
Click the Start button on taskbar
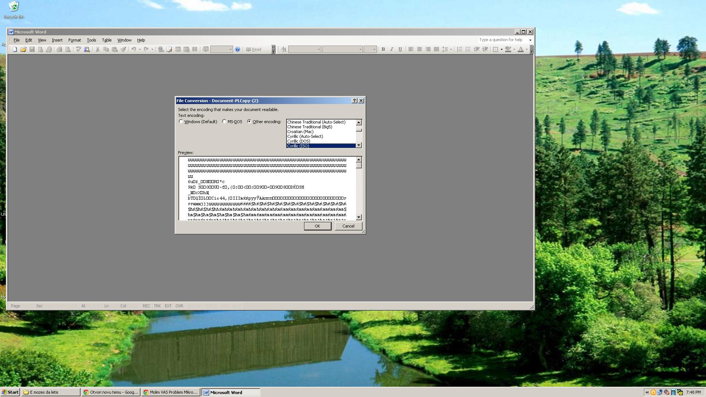click(x=10, y=392)
